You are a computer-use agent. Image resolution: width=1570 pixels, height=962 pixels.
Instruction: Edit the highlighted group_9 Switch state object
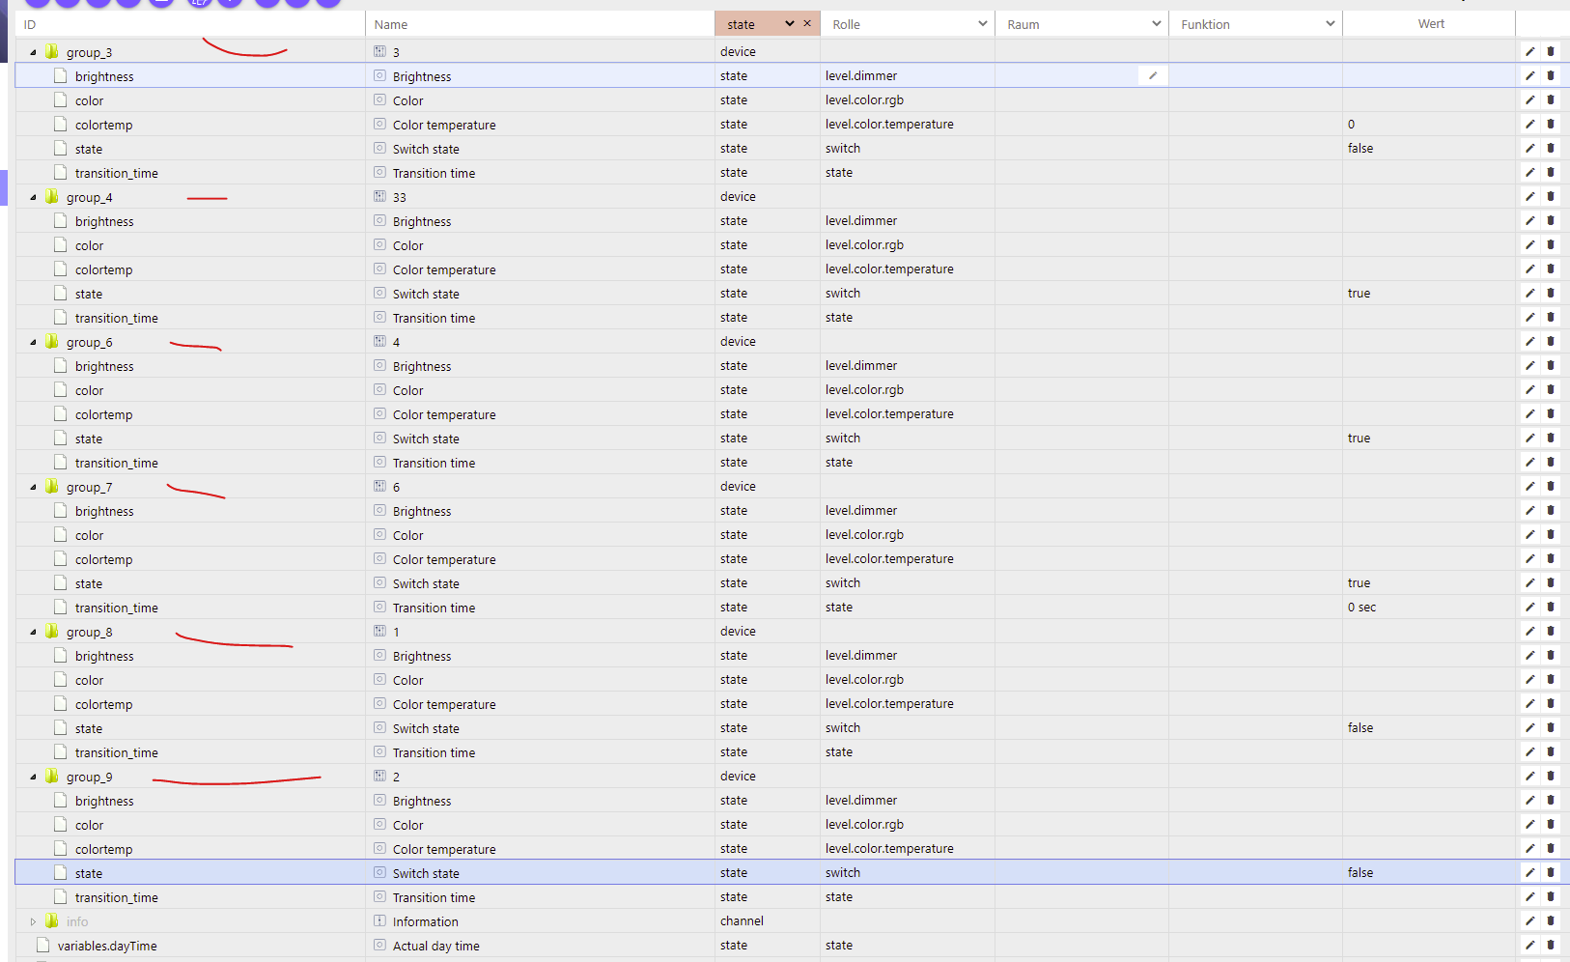click(1529, 872)
